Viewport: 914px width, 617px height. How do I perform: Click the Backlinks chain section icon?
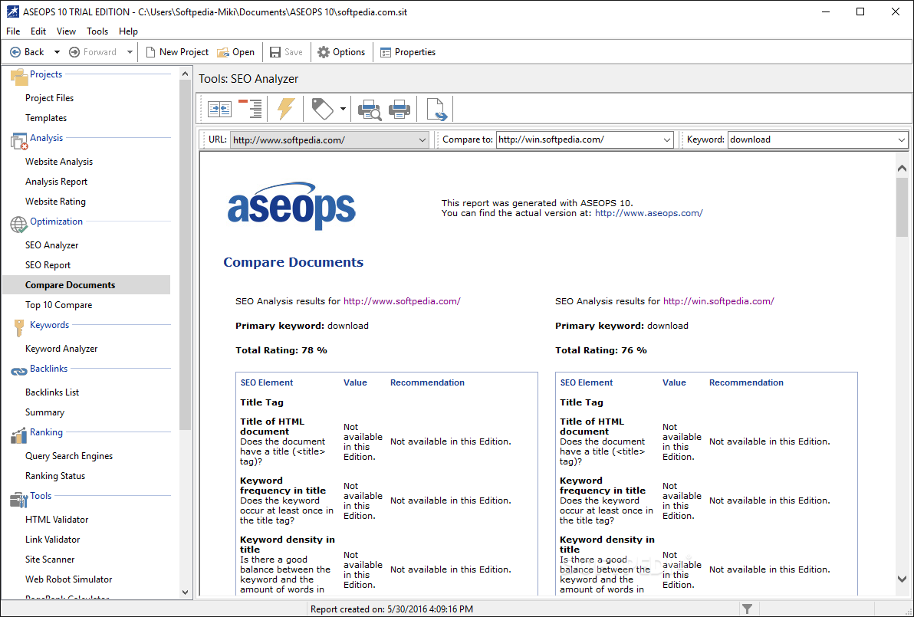click(x=18, y=371)
